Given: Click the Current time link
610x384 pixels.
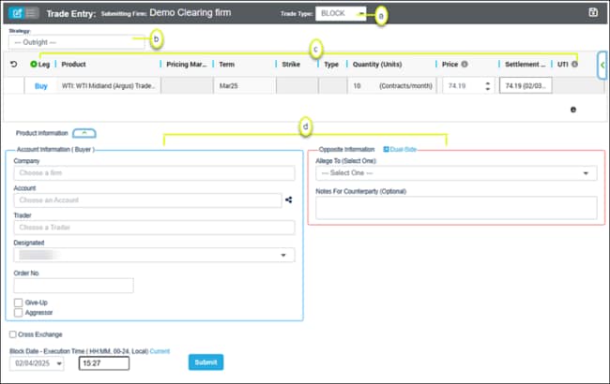Looking at the screenshot, I should pyautogui.click(x=160, y=350).
